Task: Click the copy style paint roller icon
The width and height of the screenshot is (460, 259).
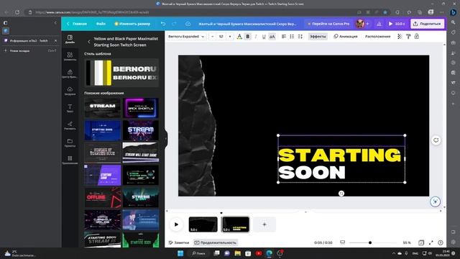Action: pyautogui.click(x=408, y=37)
